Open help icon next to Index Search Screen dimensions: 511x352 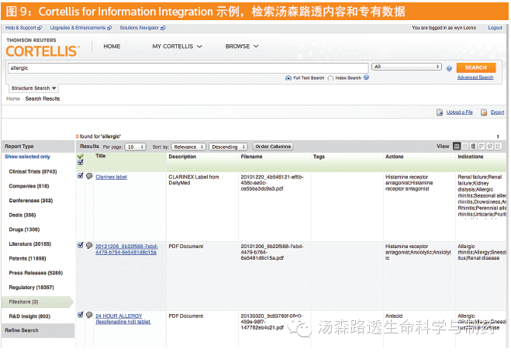(x=366, y=78)
